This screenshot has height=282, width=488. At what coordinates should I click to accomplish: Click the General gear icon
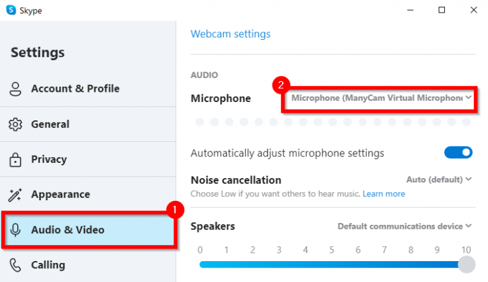[x=16, y=124]
